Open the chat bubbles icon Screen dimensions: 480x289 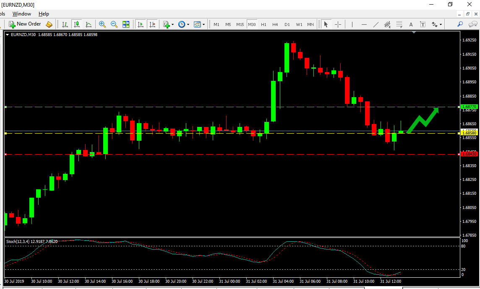tap(473, 24)
